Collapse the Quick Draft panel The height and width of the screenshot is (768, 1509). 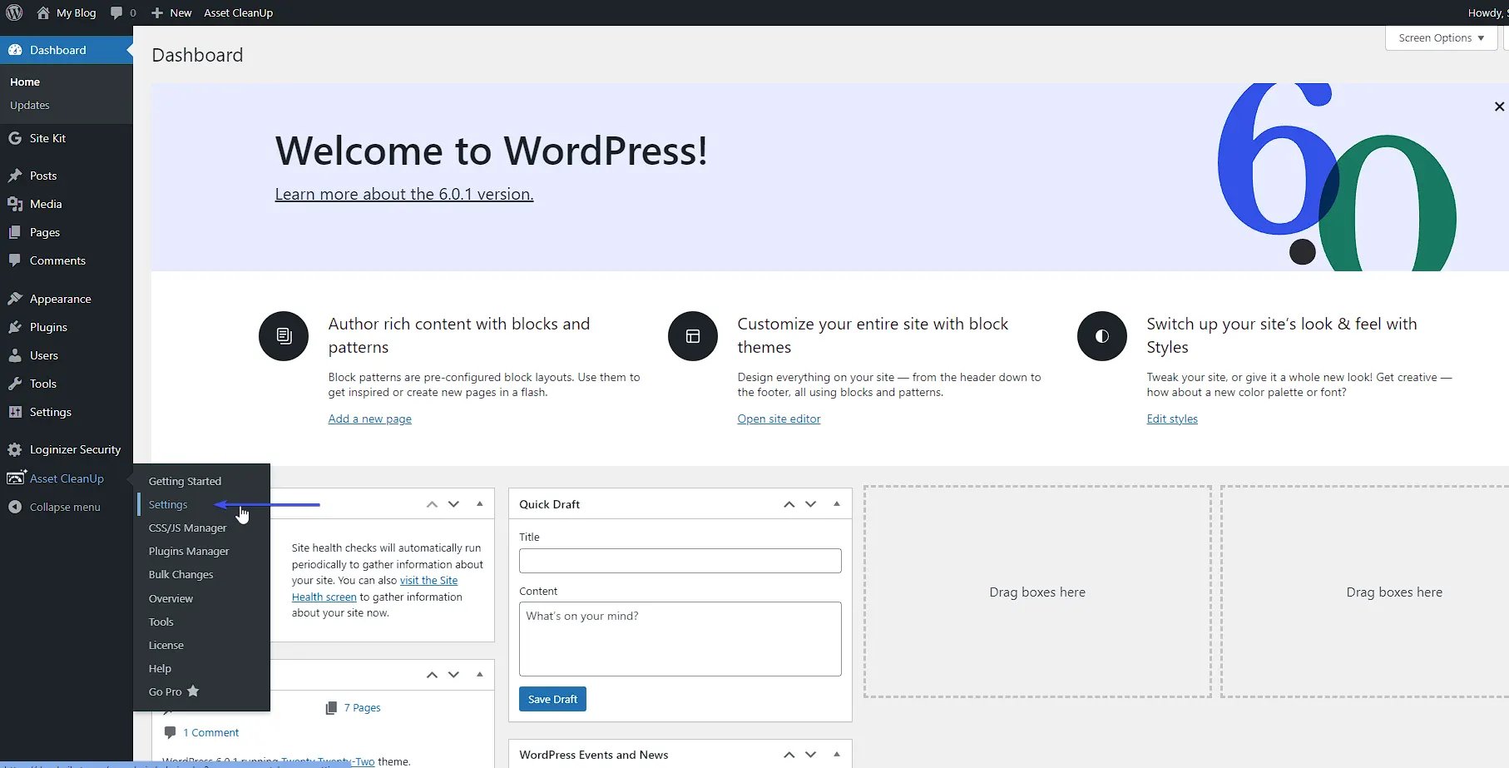click(x=837, y=503)
